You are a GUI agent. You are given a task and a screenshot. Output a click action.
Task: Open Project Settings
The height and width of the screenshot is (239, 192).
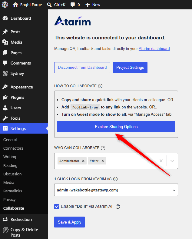click(x=130, y=68)
